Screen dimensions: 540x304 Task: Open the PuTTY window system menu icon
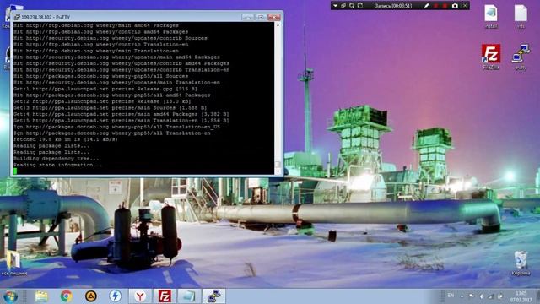tap(17, 17)
